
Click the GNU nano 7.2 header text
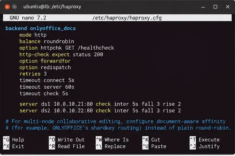[28, 18]
